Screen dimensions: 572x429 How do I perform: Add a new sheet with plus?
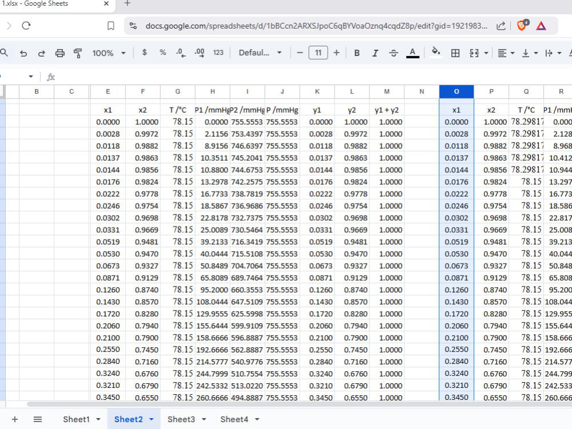click(x=15, y=419)
